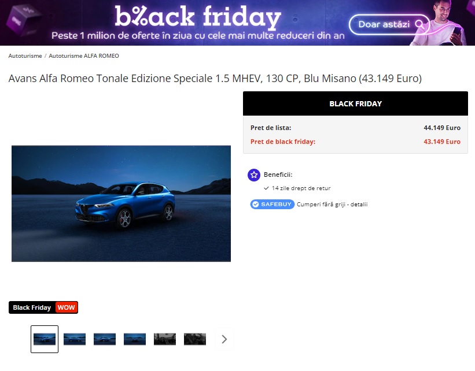The width and height of the screenshot is (475, 371).
Task: Click the Doar astăzi button
Action: tap(389, 24)
